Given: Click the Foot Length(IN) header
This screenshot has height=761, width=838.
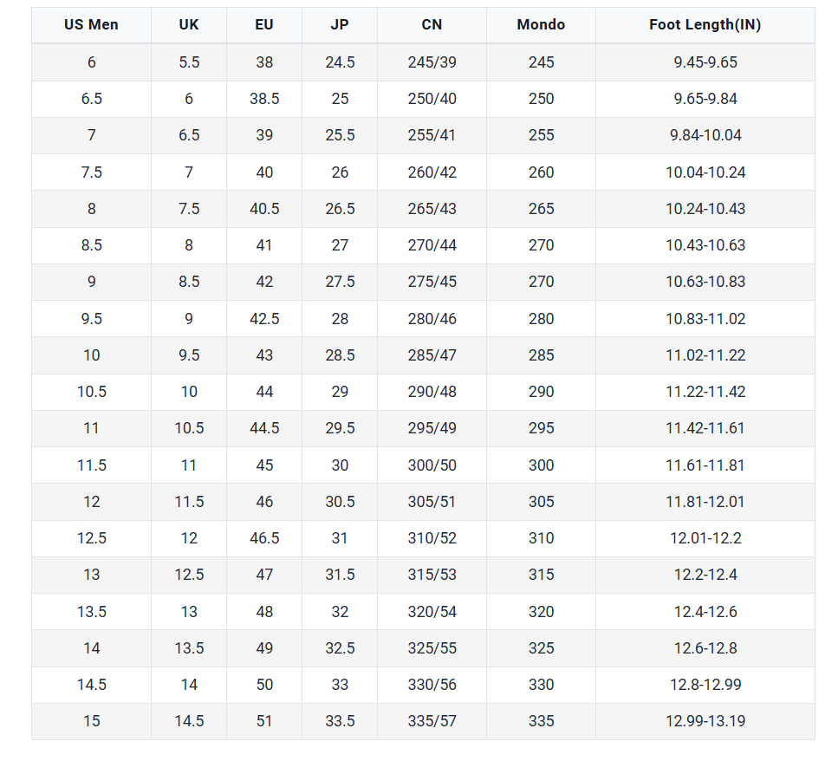Looking at the screenshot, I should [x=705, y=25].
